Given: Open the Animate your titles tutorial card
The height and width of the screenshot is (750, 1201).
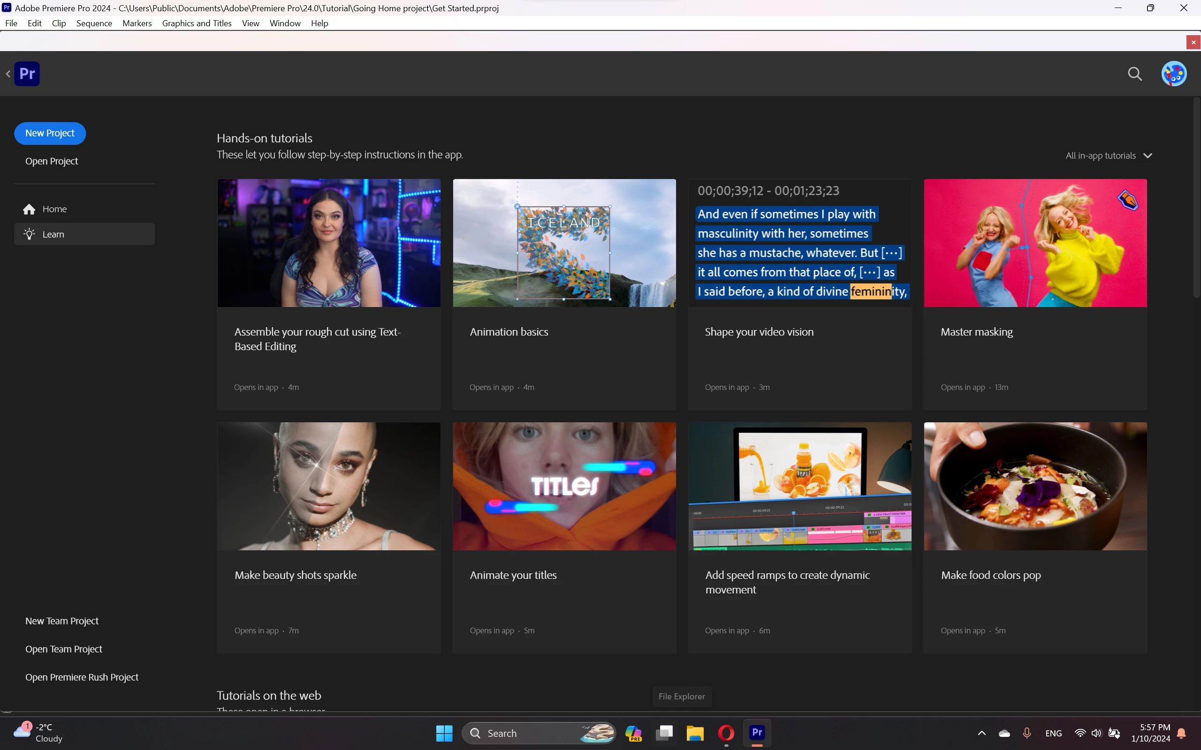Looking at the screenshot, I should point(564,538).
